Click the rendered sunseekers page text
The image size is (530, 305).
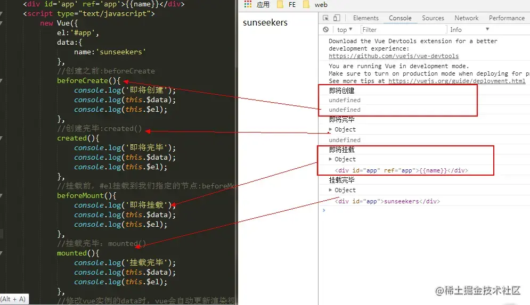(265, 23)
